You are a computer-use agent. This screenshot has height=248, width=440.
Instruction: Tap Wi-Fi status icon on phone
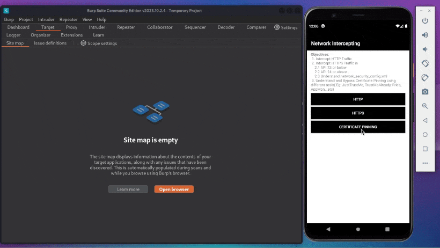coord(398,26)
